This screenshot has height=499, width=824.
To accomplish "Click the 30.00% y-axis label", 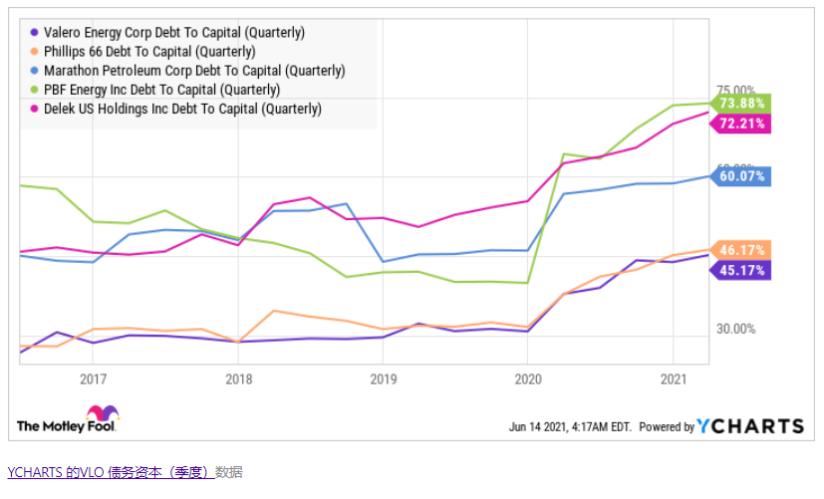I will (x=735, y=329).
